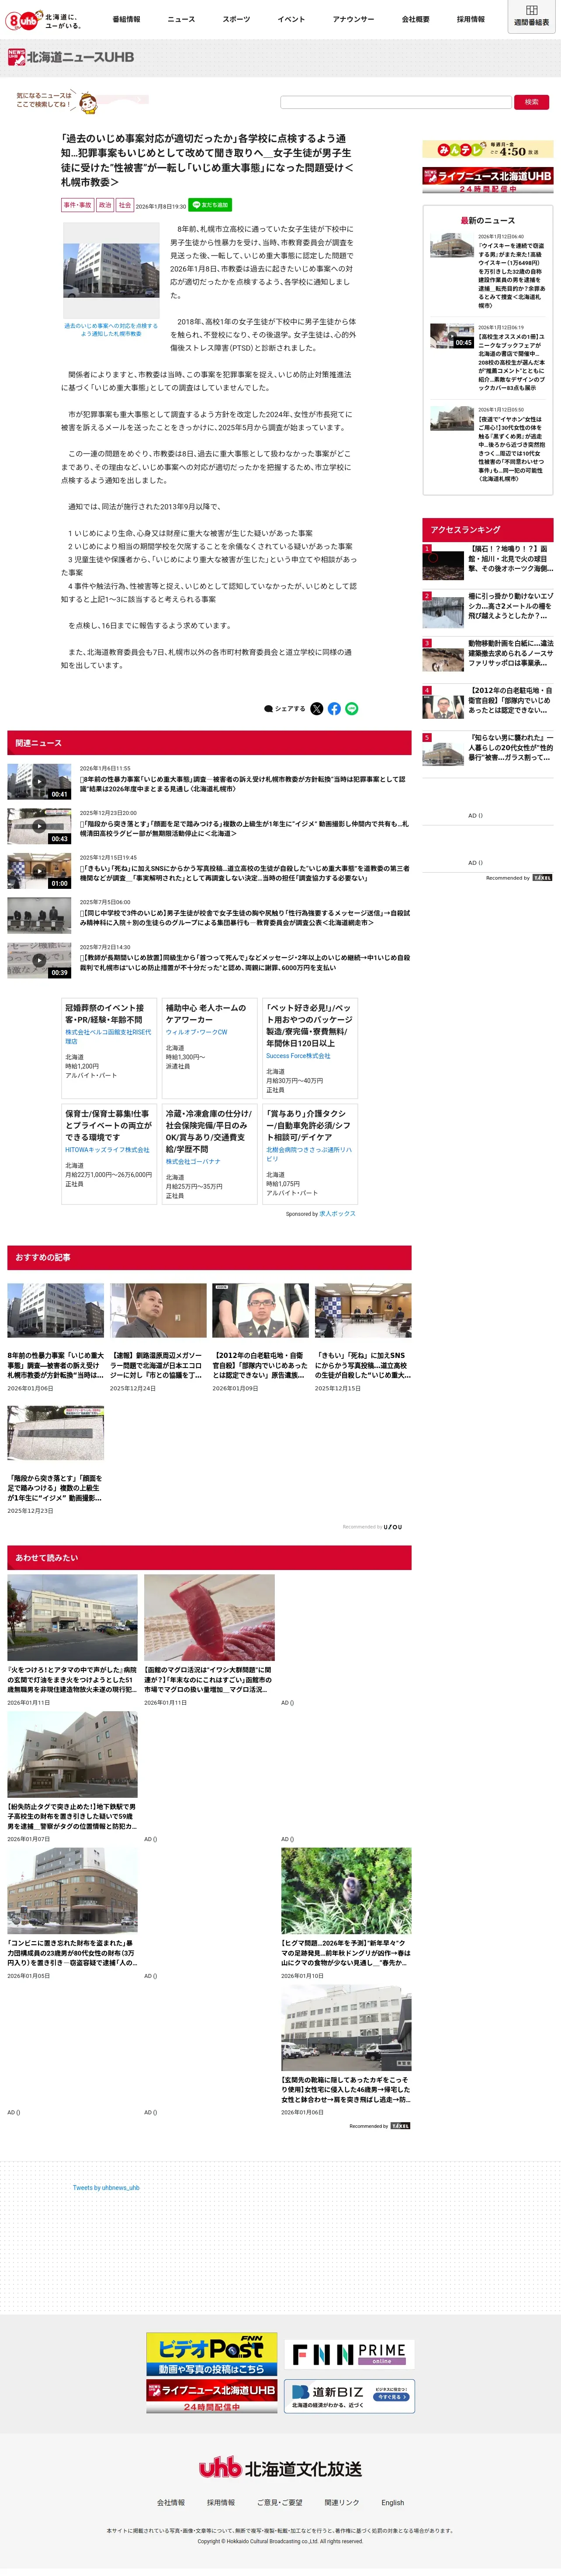Open ranking item 5 about 知らない男に襲われた

click(x=487, y=750)
